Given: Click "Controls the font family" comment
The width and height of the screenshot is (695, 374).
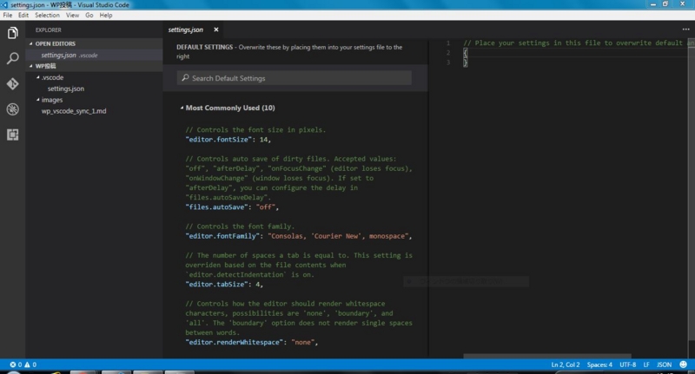Looking at the screenshot, I should coord(240,226).
